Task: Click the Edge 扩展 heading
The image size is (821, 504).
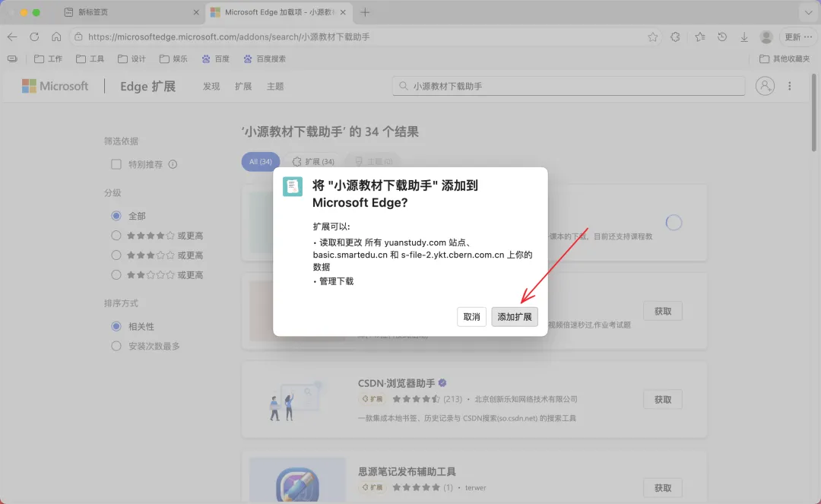Action: coord(147,87)
